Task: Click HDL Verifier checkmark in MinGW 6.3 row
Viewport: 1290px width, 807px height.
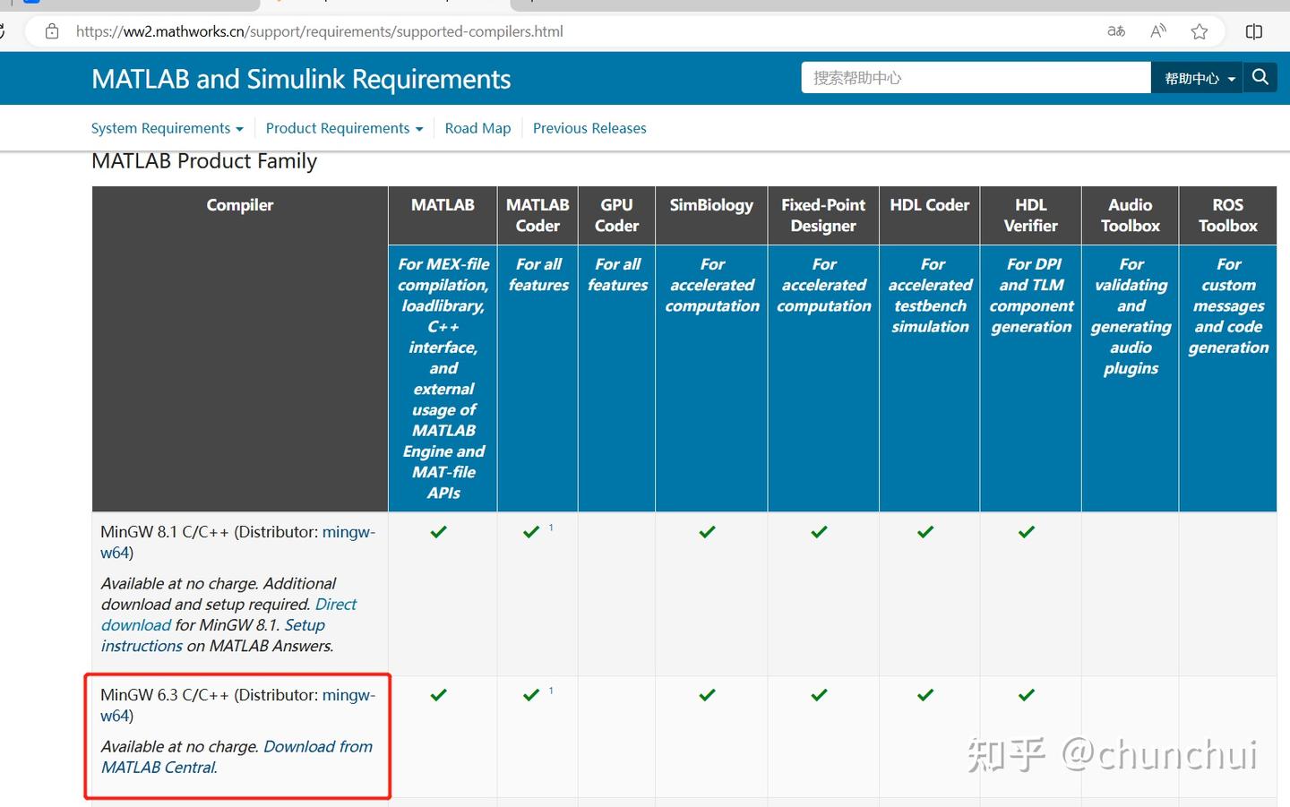Action: 1027,695
